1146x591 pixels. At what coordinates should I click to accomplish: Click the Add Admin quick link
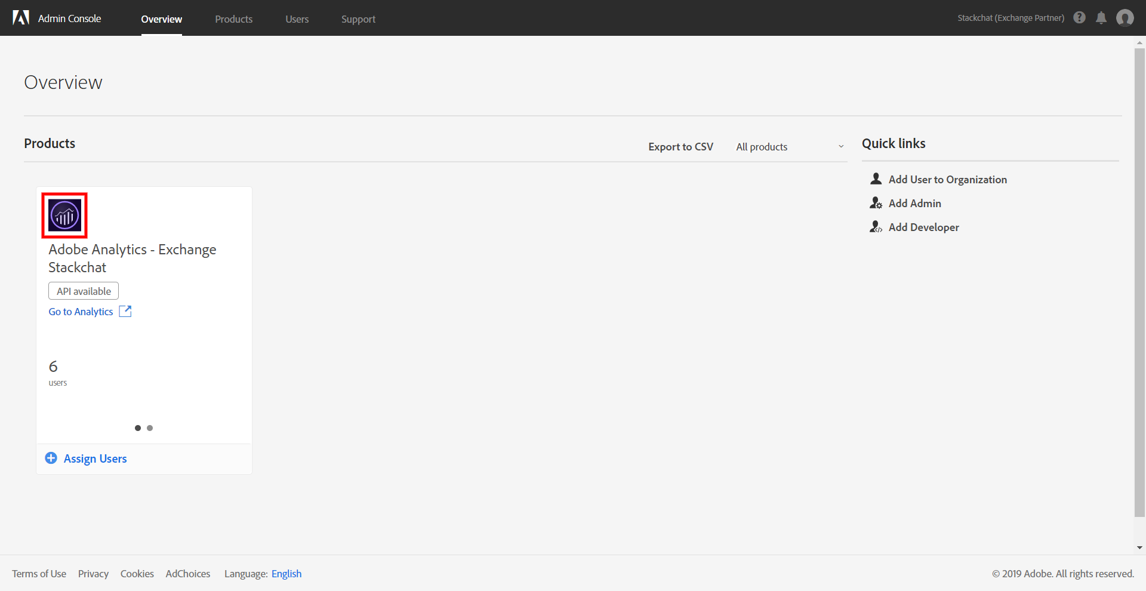pos(915,203)
